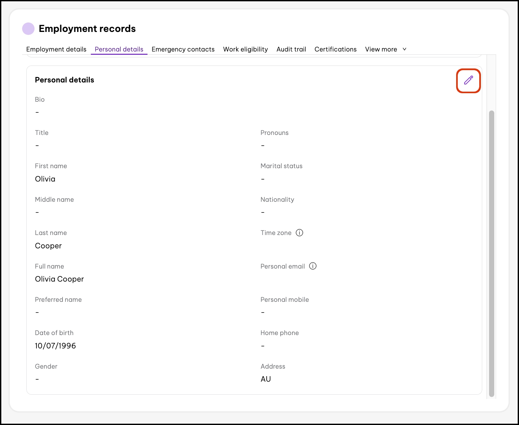The width and height of the screenshot is (519, 425).
Task: Open the Employment details tab
Action: pyautogui.click(x=56, y=49)
